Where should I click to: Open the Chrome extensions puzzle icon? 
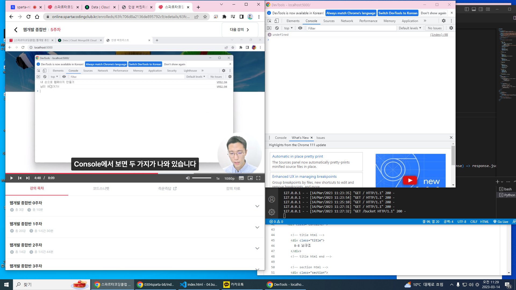[x=224, y=17]
